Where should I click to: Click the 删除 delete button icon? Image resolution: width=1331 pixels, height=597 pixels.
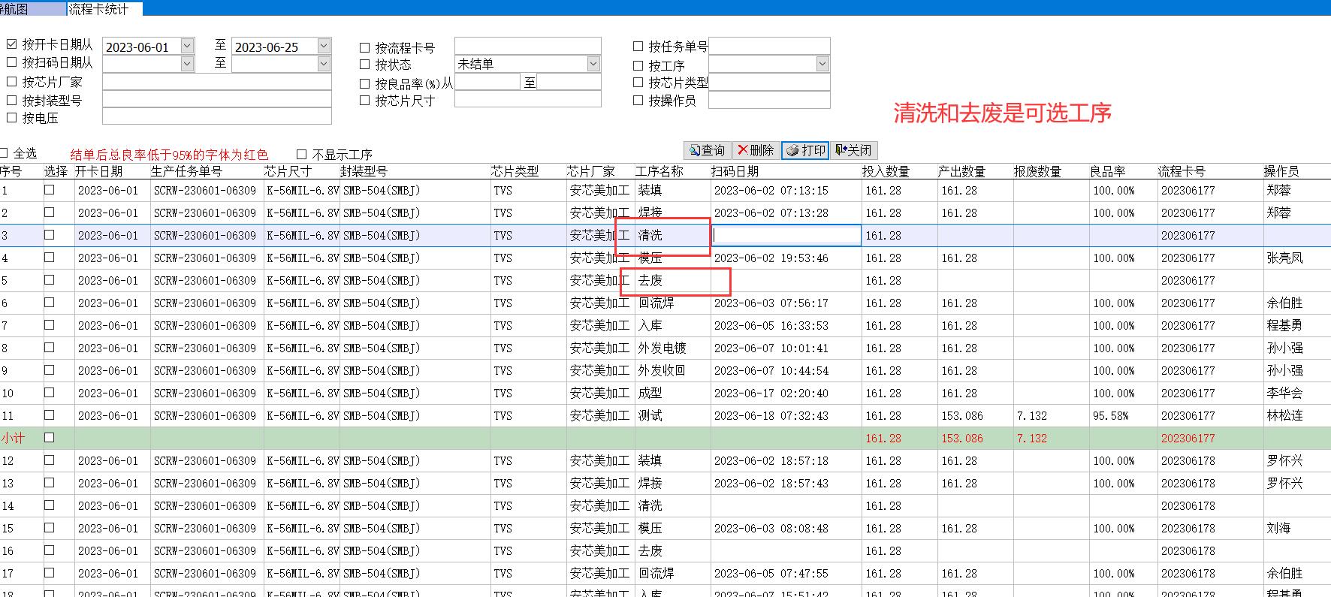click(x=744, y=150)
